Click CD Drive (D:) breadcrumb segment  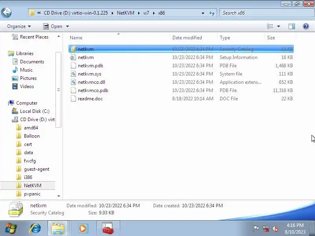(76, 13)
